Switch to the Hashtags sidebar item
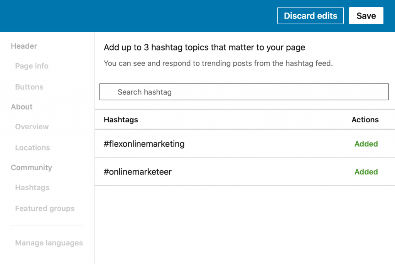Screen dimensions: 395x264 32,188
